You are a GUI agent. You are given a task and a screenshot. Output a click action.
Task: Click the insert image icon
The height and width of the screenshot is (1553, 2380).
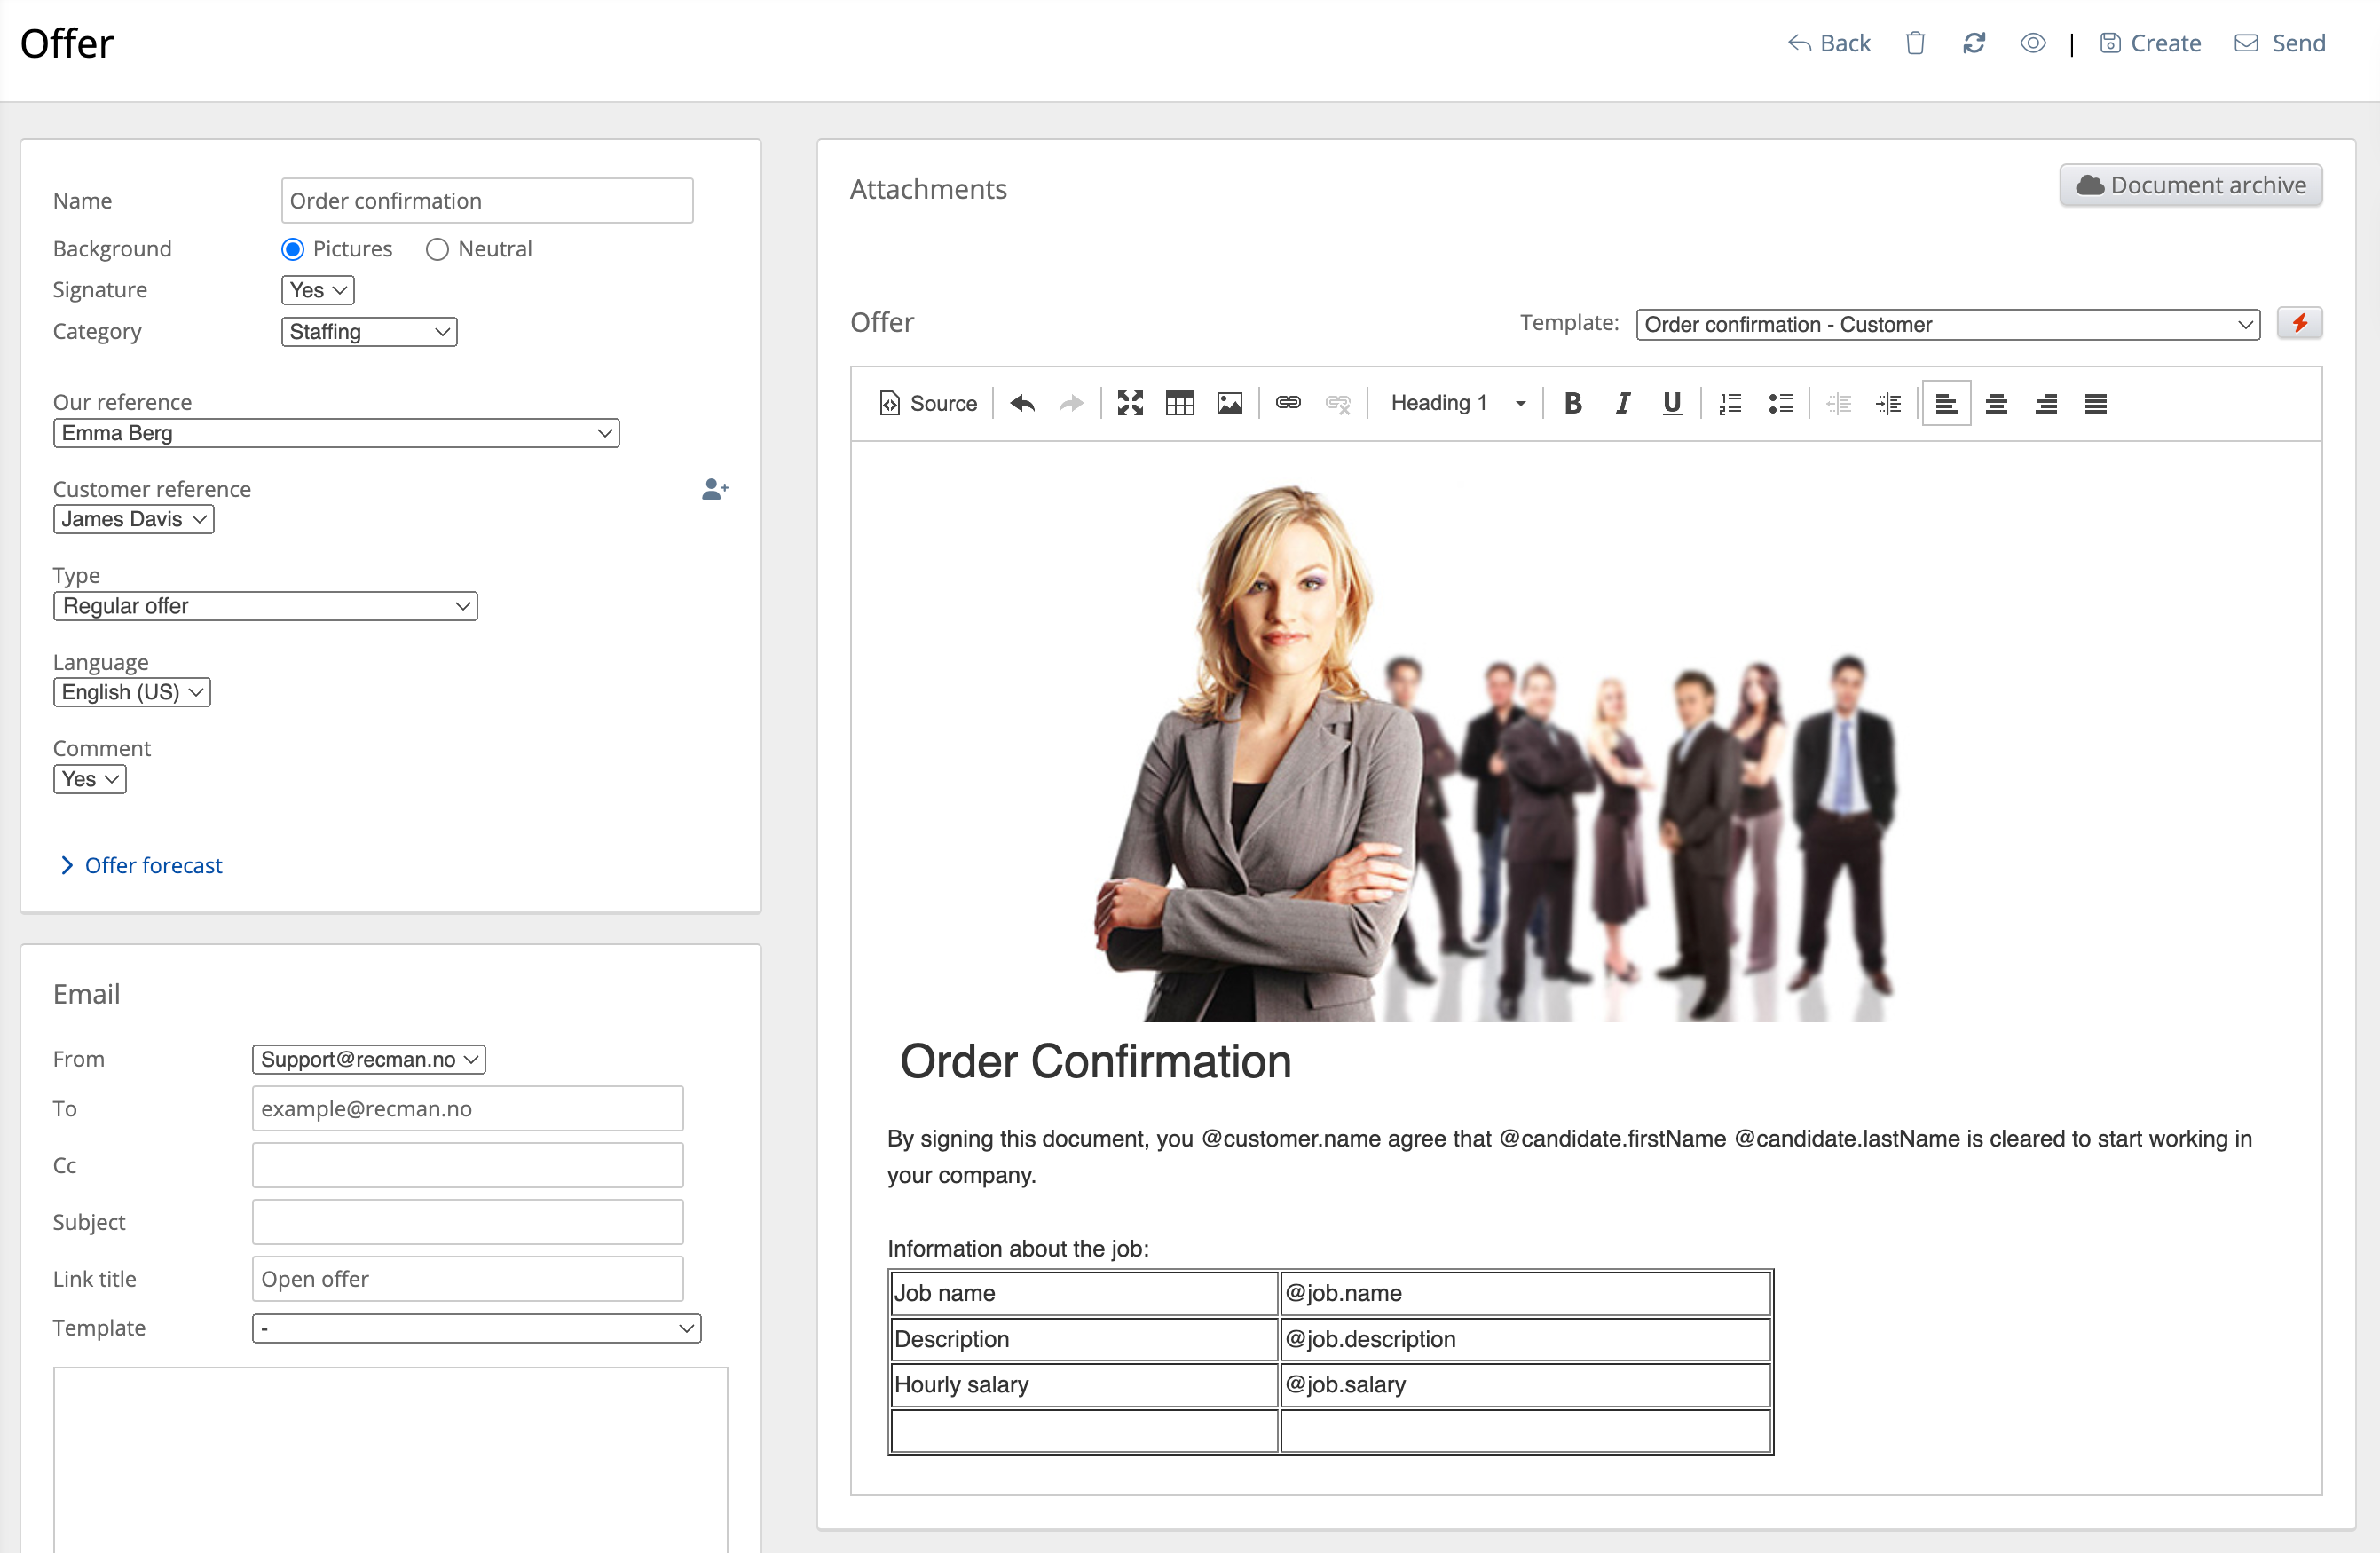pos(1229,403)
